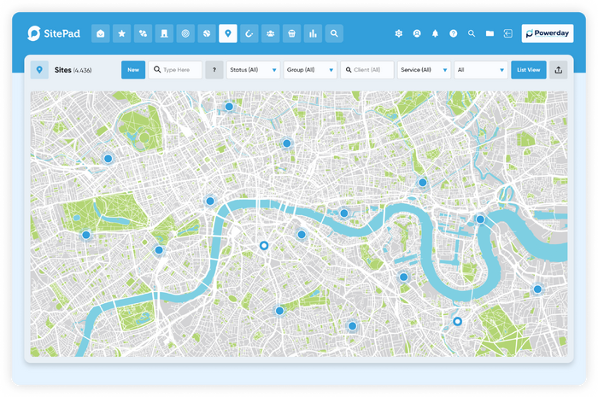Click the Client (All) search field
The image size is (598, 397).
pos(367,70)
